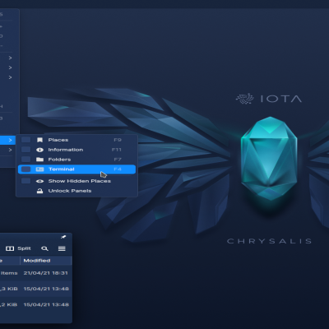Click the Split button label

(24, 248)
